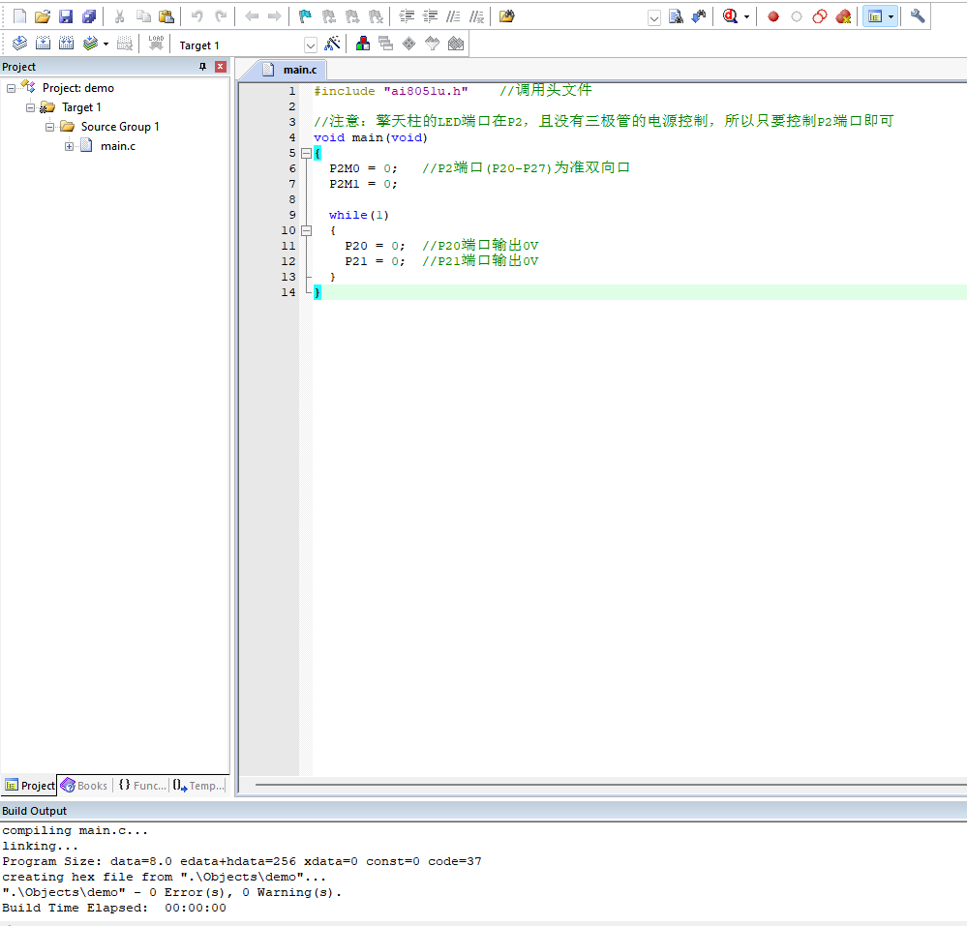The width and height of the screenshot is (967, 926).
Task: Switch to the Books tab
Action: (x=84, y=786)
